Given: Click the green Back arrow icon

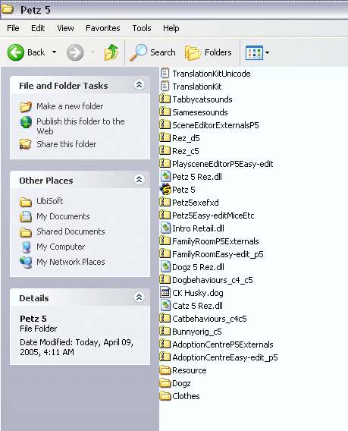Looking at the screenshot, I should tap(16, 52).
